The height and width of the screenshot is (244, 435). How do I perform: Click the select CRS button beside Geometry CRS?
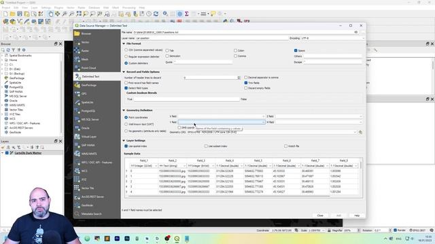pyautogui.click(x=360, y=132)
